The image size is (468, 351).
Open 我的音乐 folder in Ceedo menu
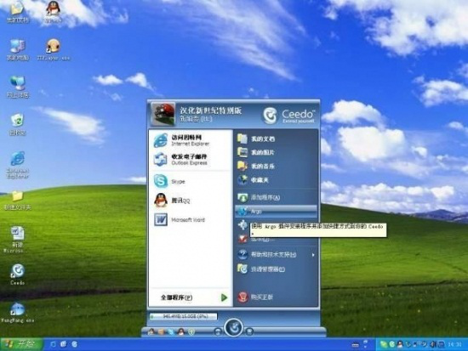[276, 166]
